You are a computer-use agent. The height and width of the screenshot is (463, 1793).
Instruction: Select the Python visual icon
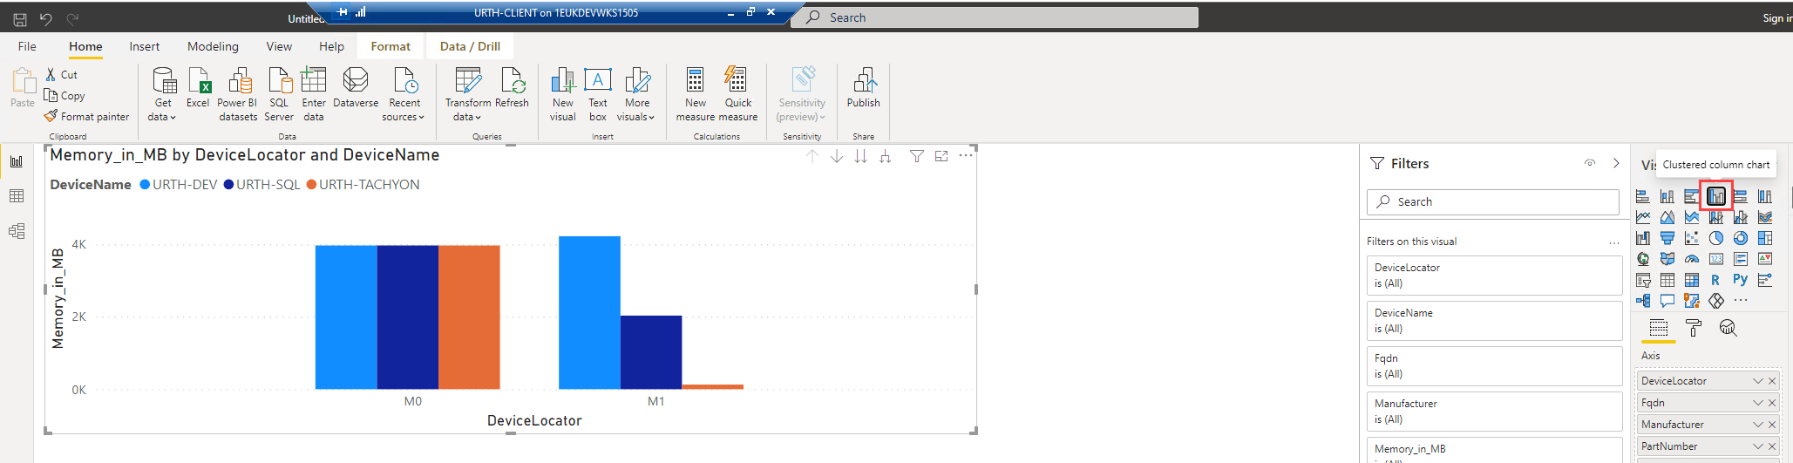1740,280
